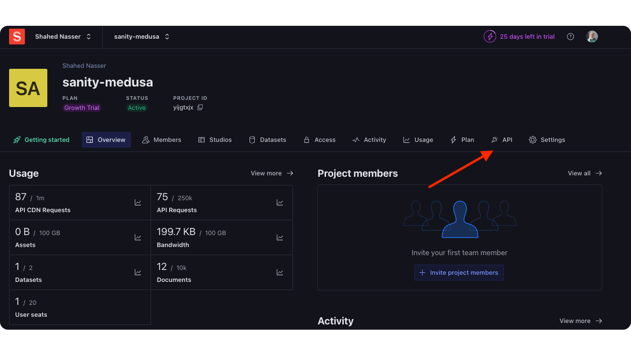
Task: Open the Members tab
Action: [162, 140]
